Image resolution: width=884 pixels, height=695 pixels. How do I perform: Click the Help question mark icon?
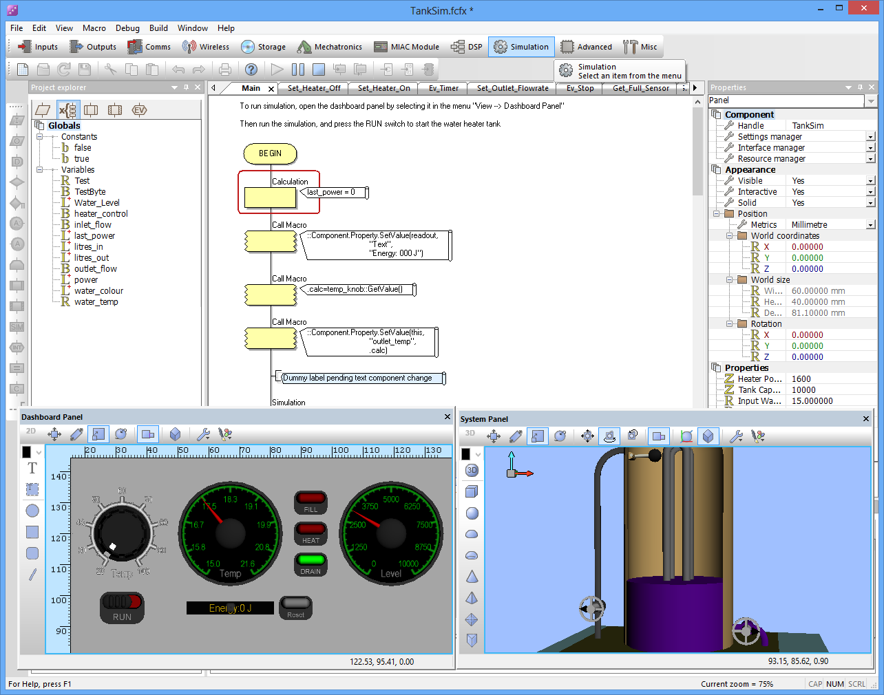tap(251, 69)
